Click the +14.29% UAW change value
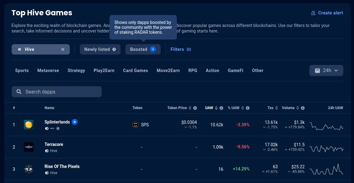Image resolution: width=354 pixels, height=183 pixels. coord(241,169)
